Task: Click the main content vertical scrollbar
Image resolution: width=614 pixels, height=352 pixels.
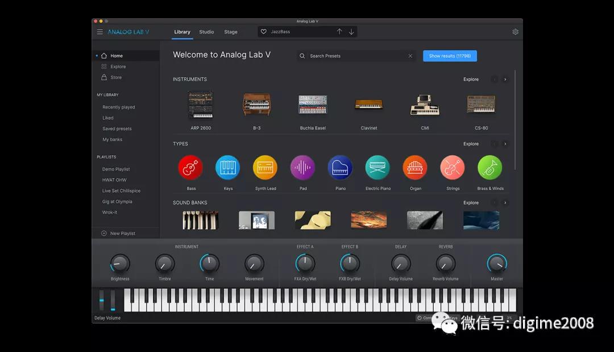Action: [515, 120]
